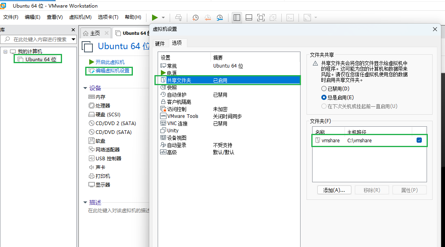
Task: Open the 帮助(H) menu
Action: 133,17
